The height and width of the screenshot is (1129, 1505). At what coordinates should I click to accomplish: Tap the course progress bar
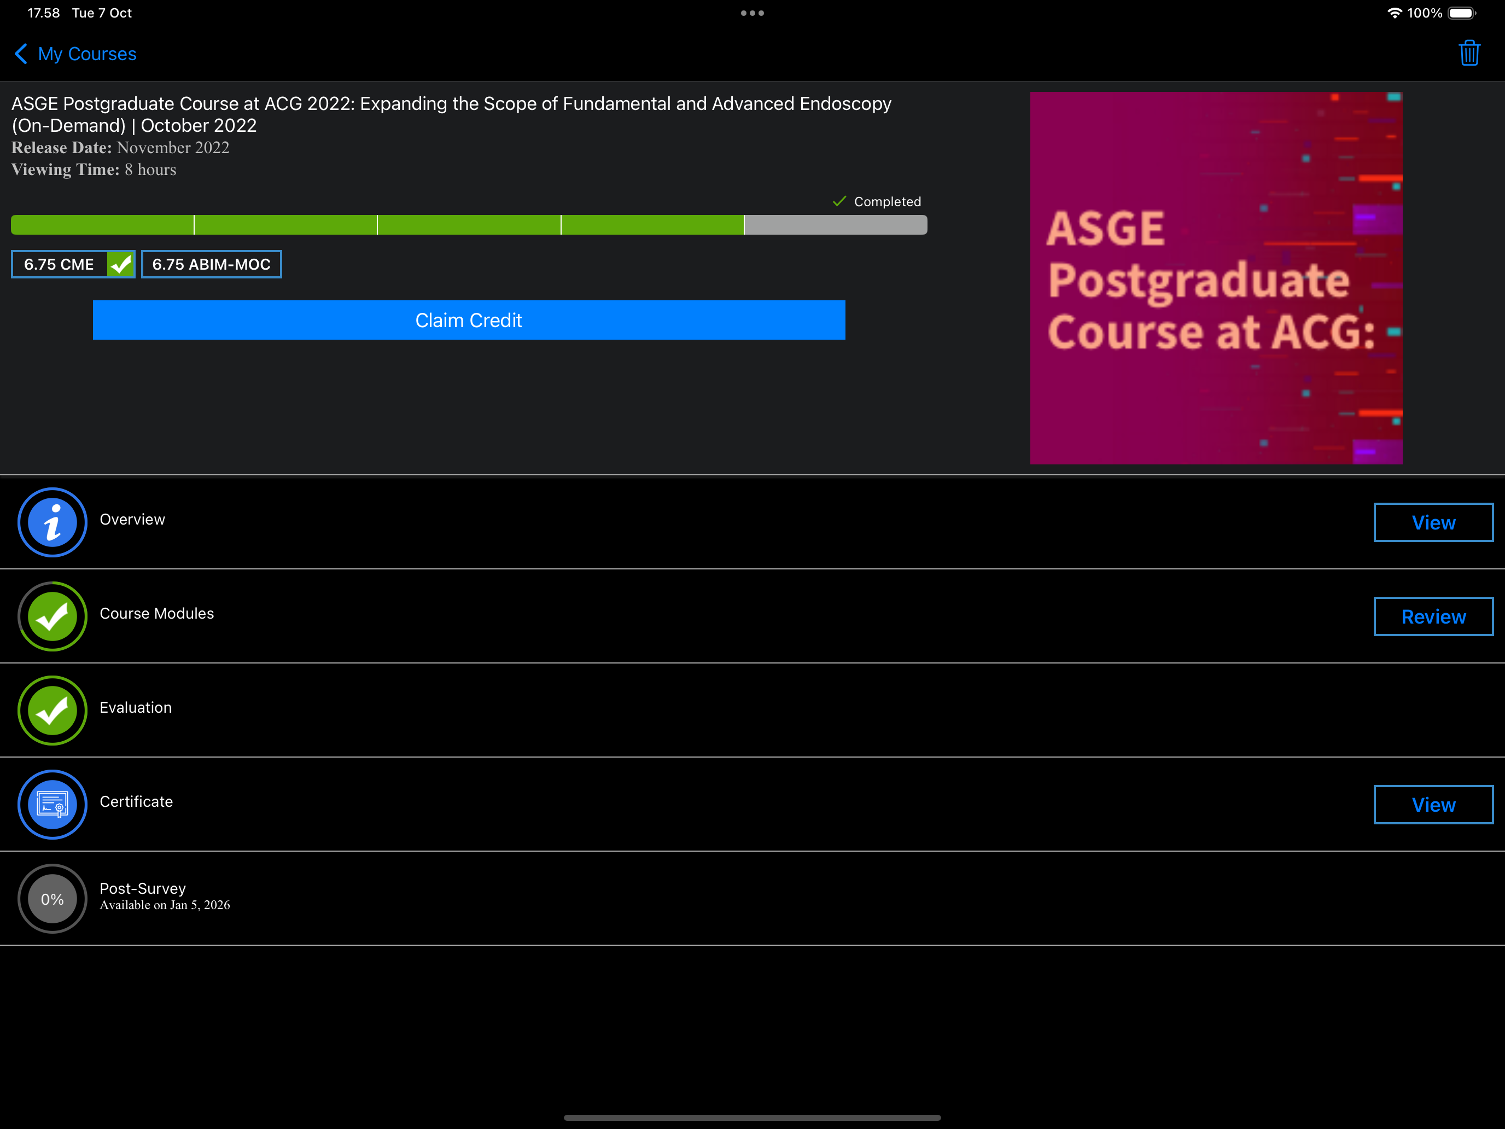469,225
